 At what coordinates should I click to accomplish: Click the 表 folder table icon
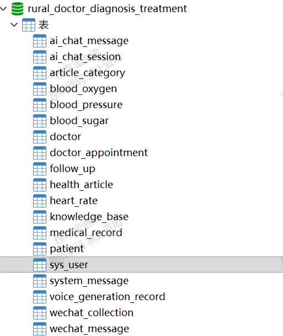(x=29, y=25)
